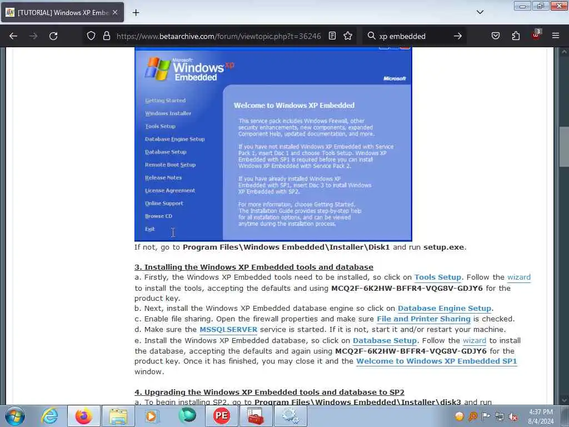Click heading 4. Upgrading tools and database to SP2
Image resolution: width=569 pixels, height=427 pixels.
pos(269,392)
